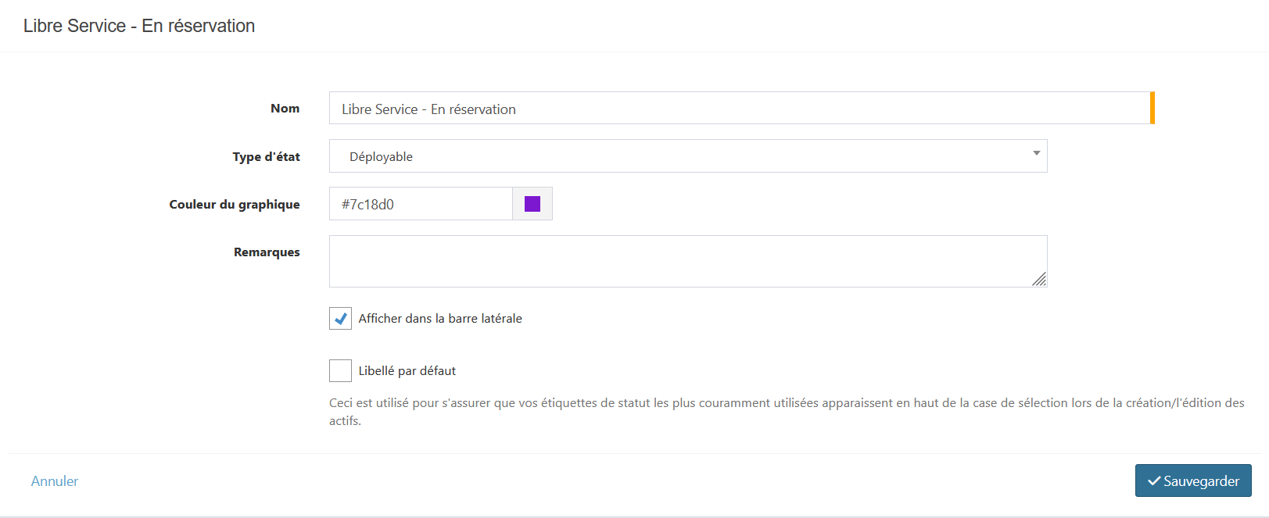The image size is (1269, 518).
Task: Click the dropdown arrow in Type d'état
Action: 1036,153
